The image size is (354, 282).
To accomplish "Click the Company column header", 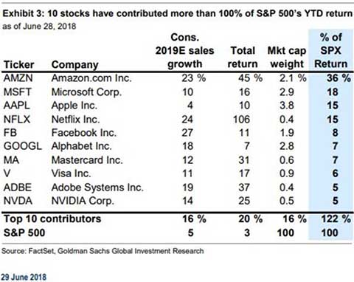I will tap(75, 65).
